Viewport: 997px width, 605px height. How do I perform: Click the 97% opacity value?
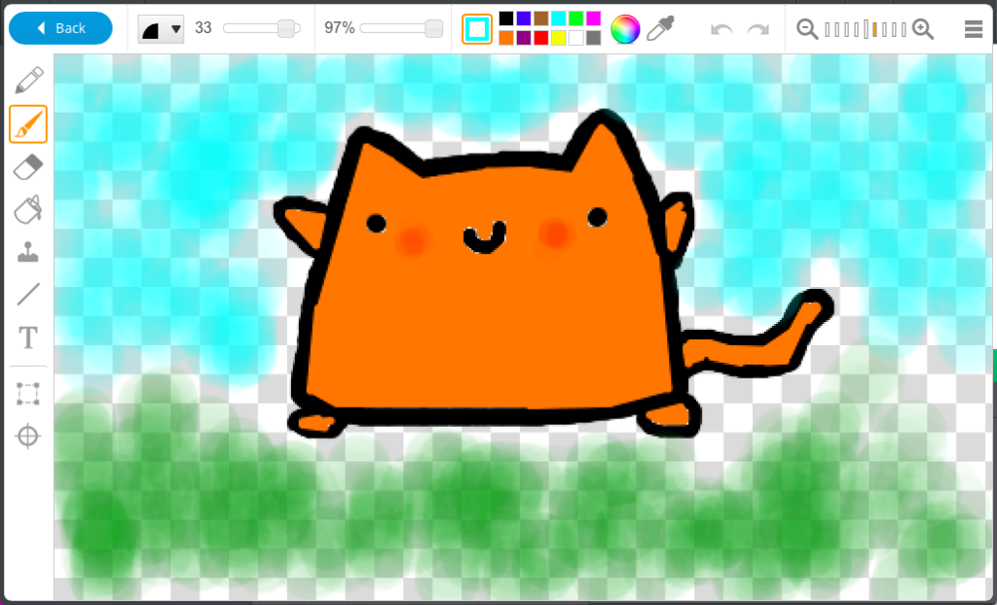coord(340,28)
